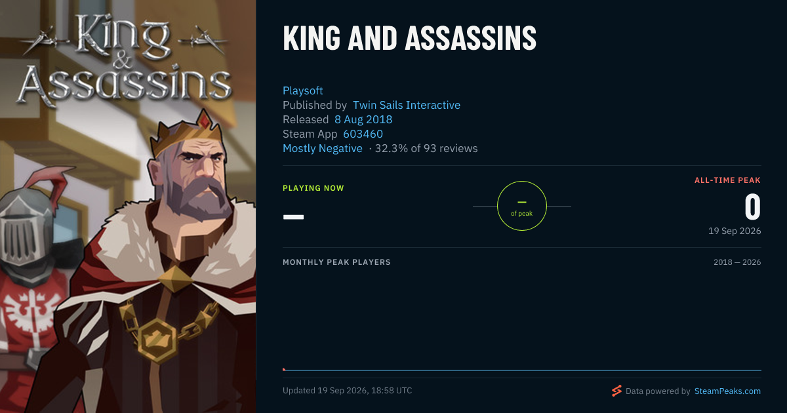Viewport: 787px width, 413px height.
Task: Click the 2018 — 2026 date range label
Action: tap(737, 262)
